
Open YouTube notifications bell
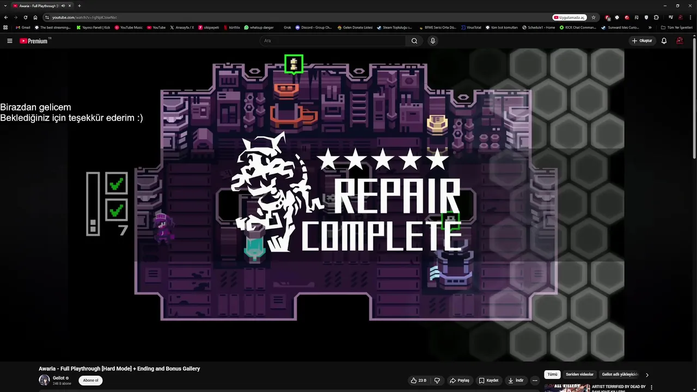point(664,41)
